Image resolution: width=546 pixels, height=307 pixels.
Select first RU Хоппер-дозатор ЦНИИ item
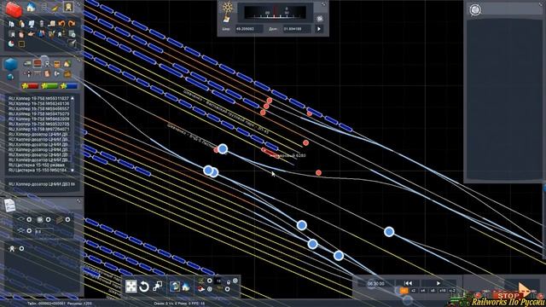pos(38,135)
